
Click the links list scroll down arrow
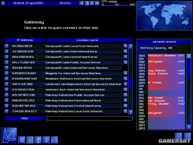(131, 112)
